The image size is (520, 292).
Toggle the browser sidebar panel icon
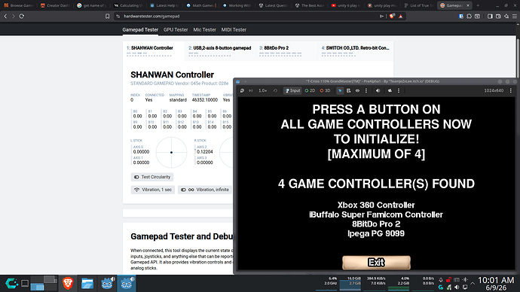[x=490, y=16]
